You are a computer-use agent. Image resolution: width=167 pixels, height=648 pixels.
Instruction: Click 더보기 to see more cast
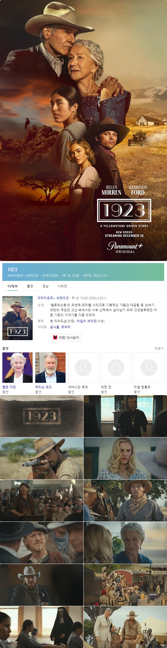159,348
